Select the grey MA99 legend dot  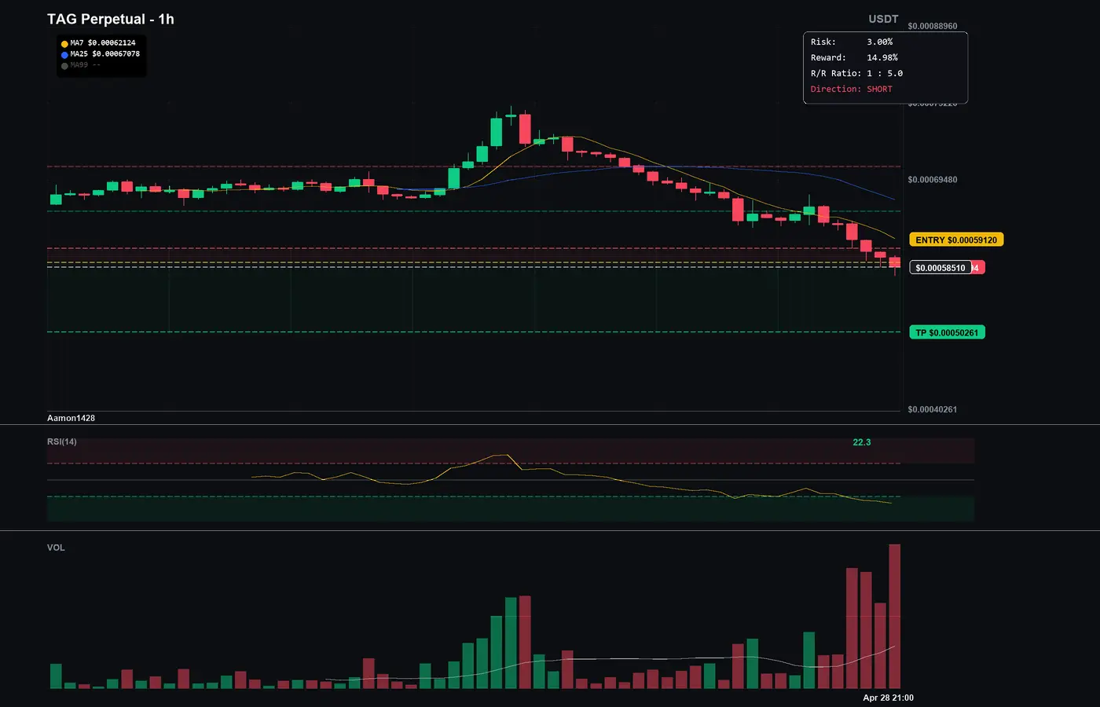[x=64, y=66]
